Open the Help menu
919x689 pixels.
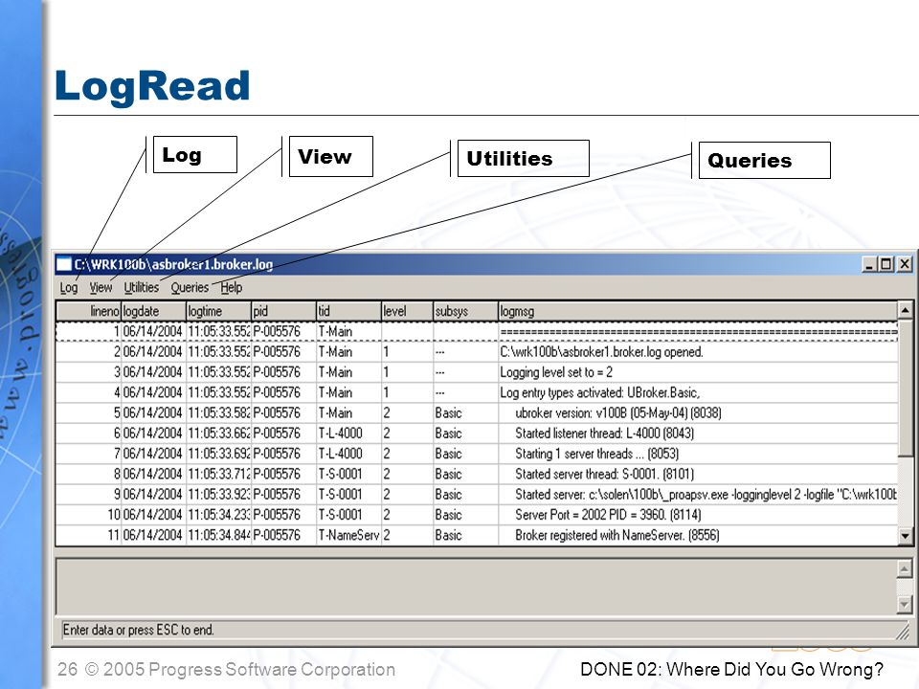coord(231,288)
